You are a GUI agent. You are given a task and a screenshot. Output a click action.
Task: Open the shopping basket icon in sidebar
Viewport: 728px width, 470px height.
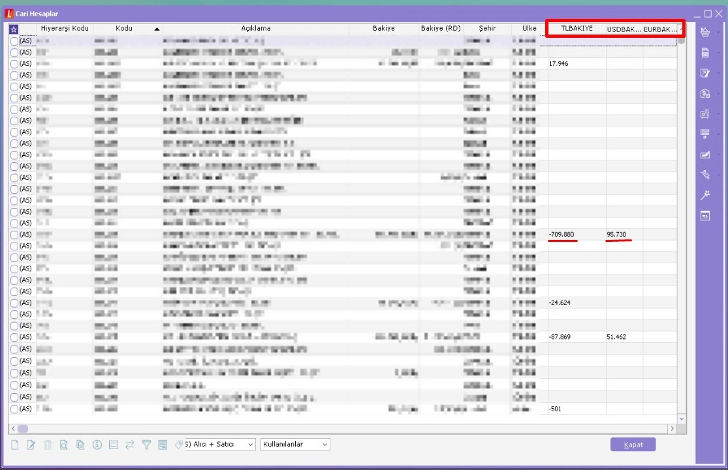pyautogui.click(x=705, y=32)
